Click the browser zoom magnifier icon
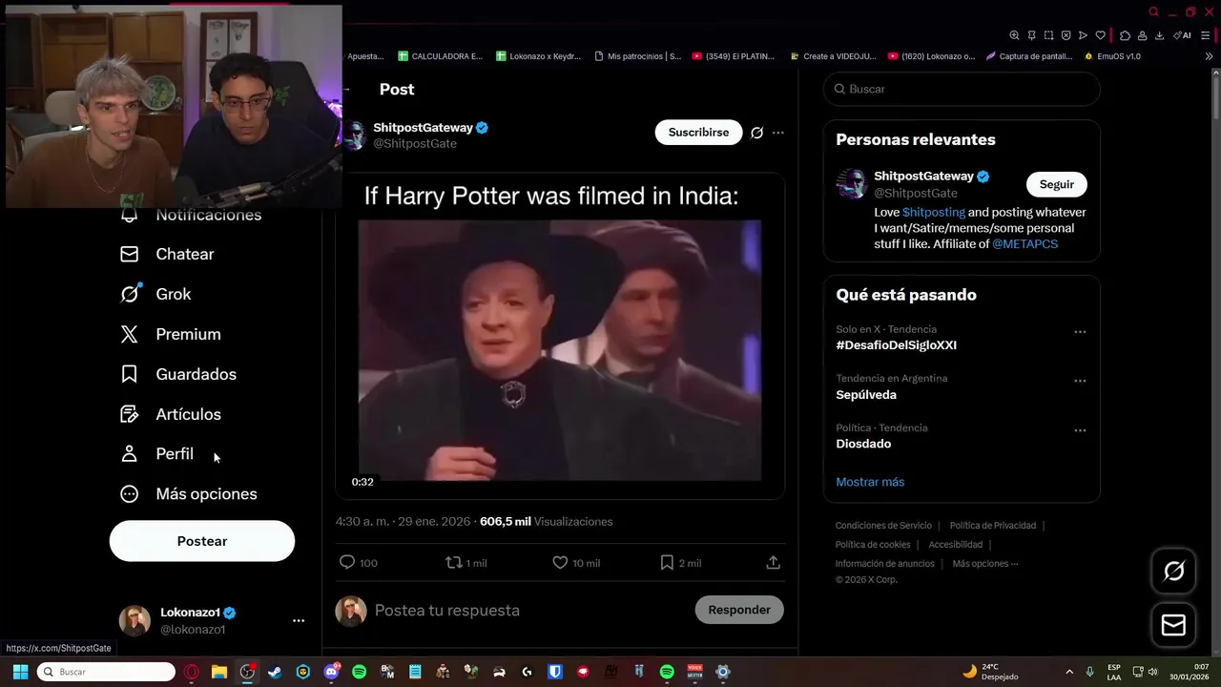Image resolution: width=1221 pixels, height=687 pixels. click(x=1014, y=35)
